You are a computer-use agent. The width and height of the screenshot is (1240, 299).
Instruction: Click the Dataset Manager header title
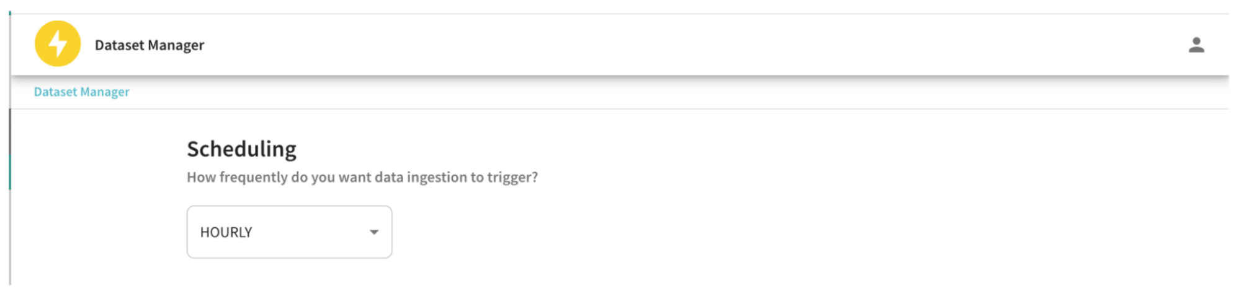point(149,45)
